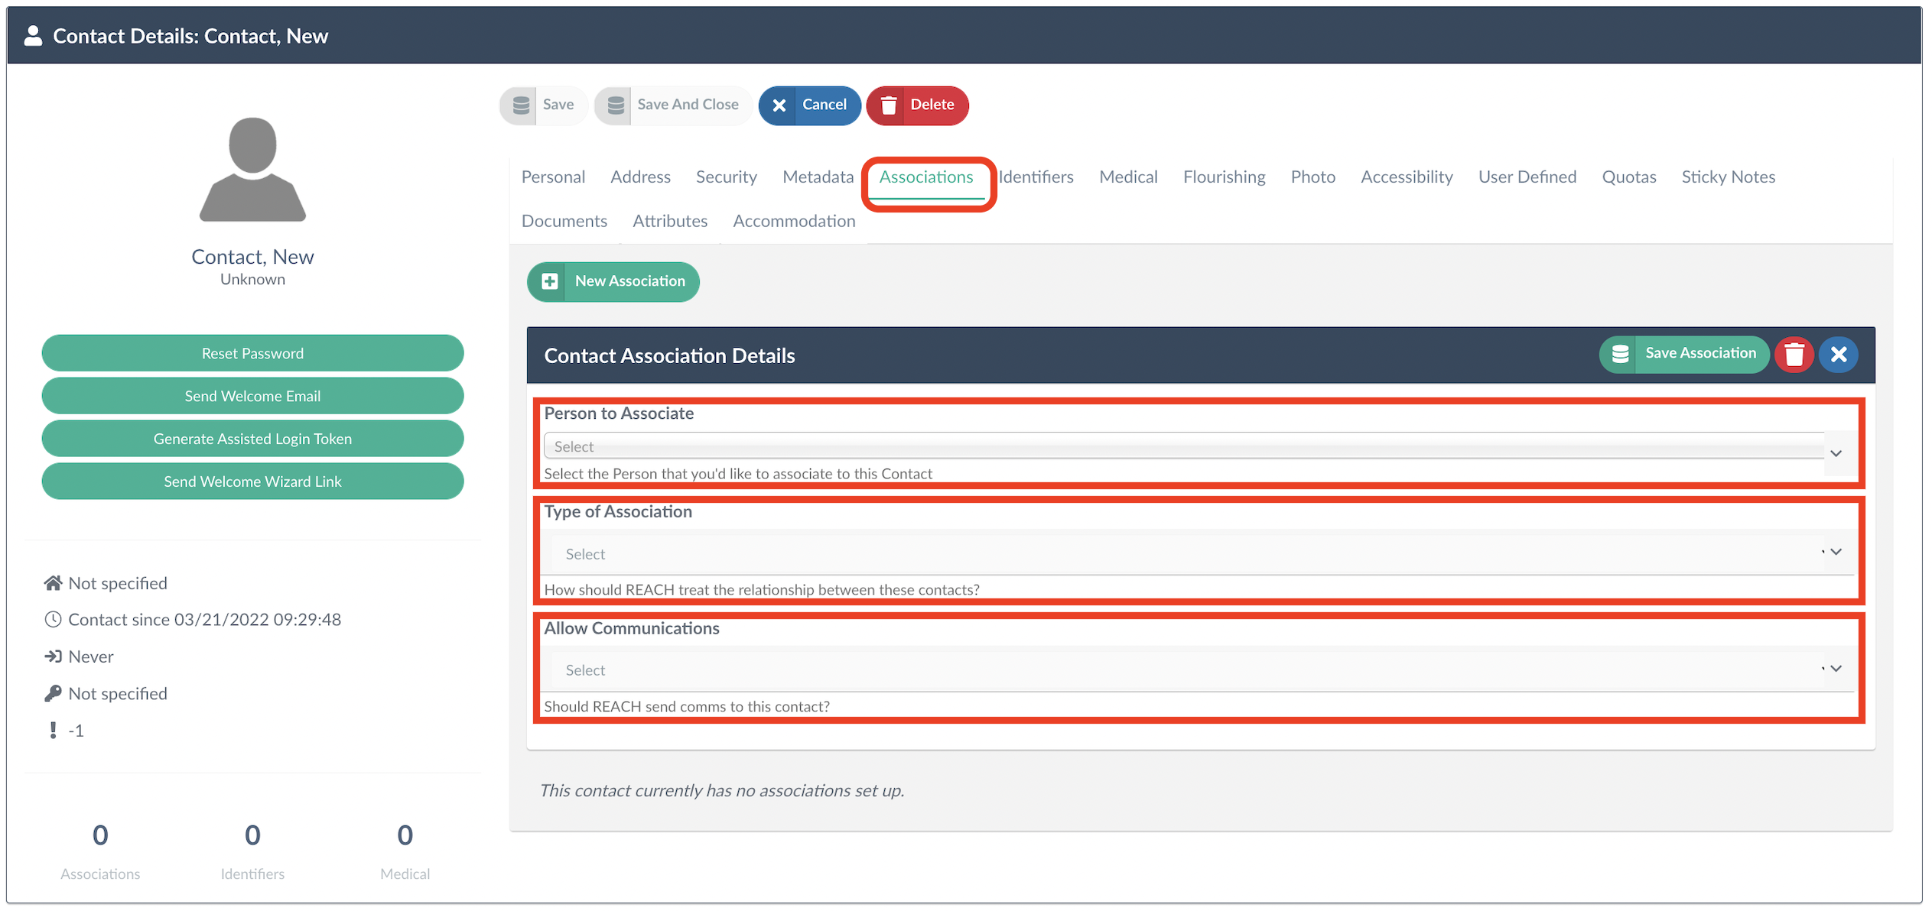Open the Sticky Notes tab
1932x911 pixels.
click(1727, 177)
